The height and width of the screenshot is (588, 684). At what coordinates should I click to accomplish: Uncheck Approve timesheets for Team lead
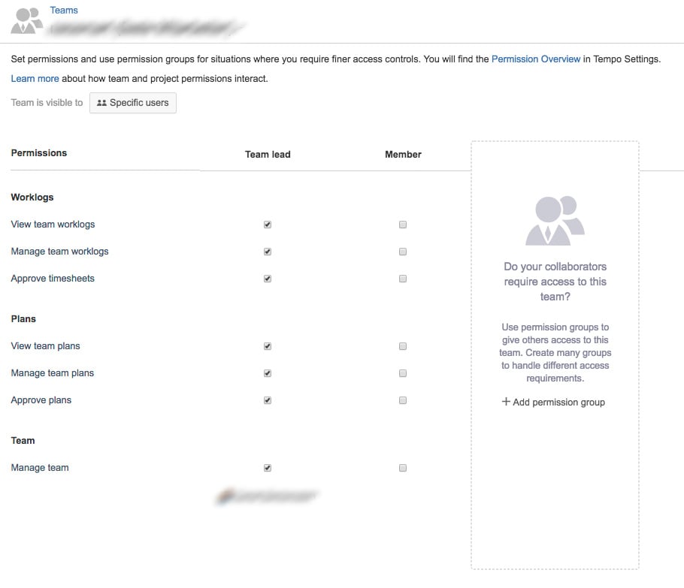click(x=268, y=279)
